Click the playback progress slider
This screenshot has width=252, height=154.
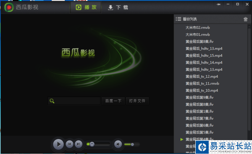tap(98, 144)
